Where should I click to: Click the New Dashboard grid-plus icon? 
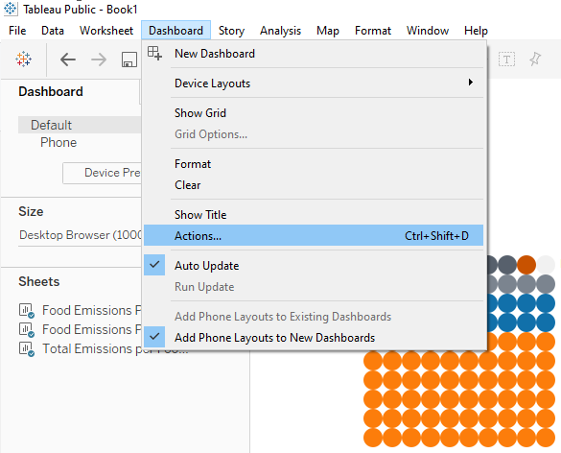[154, 53]
